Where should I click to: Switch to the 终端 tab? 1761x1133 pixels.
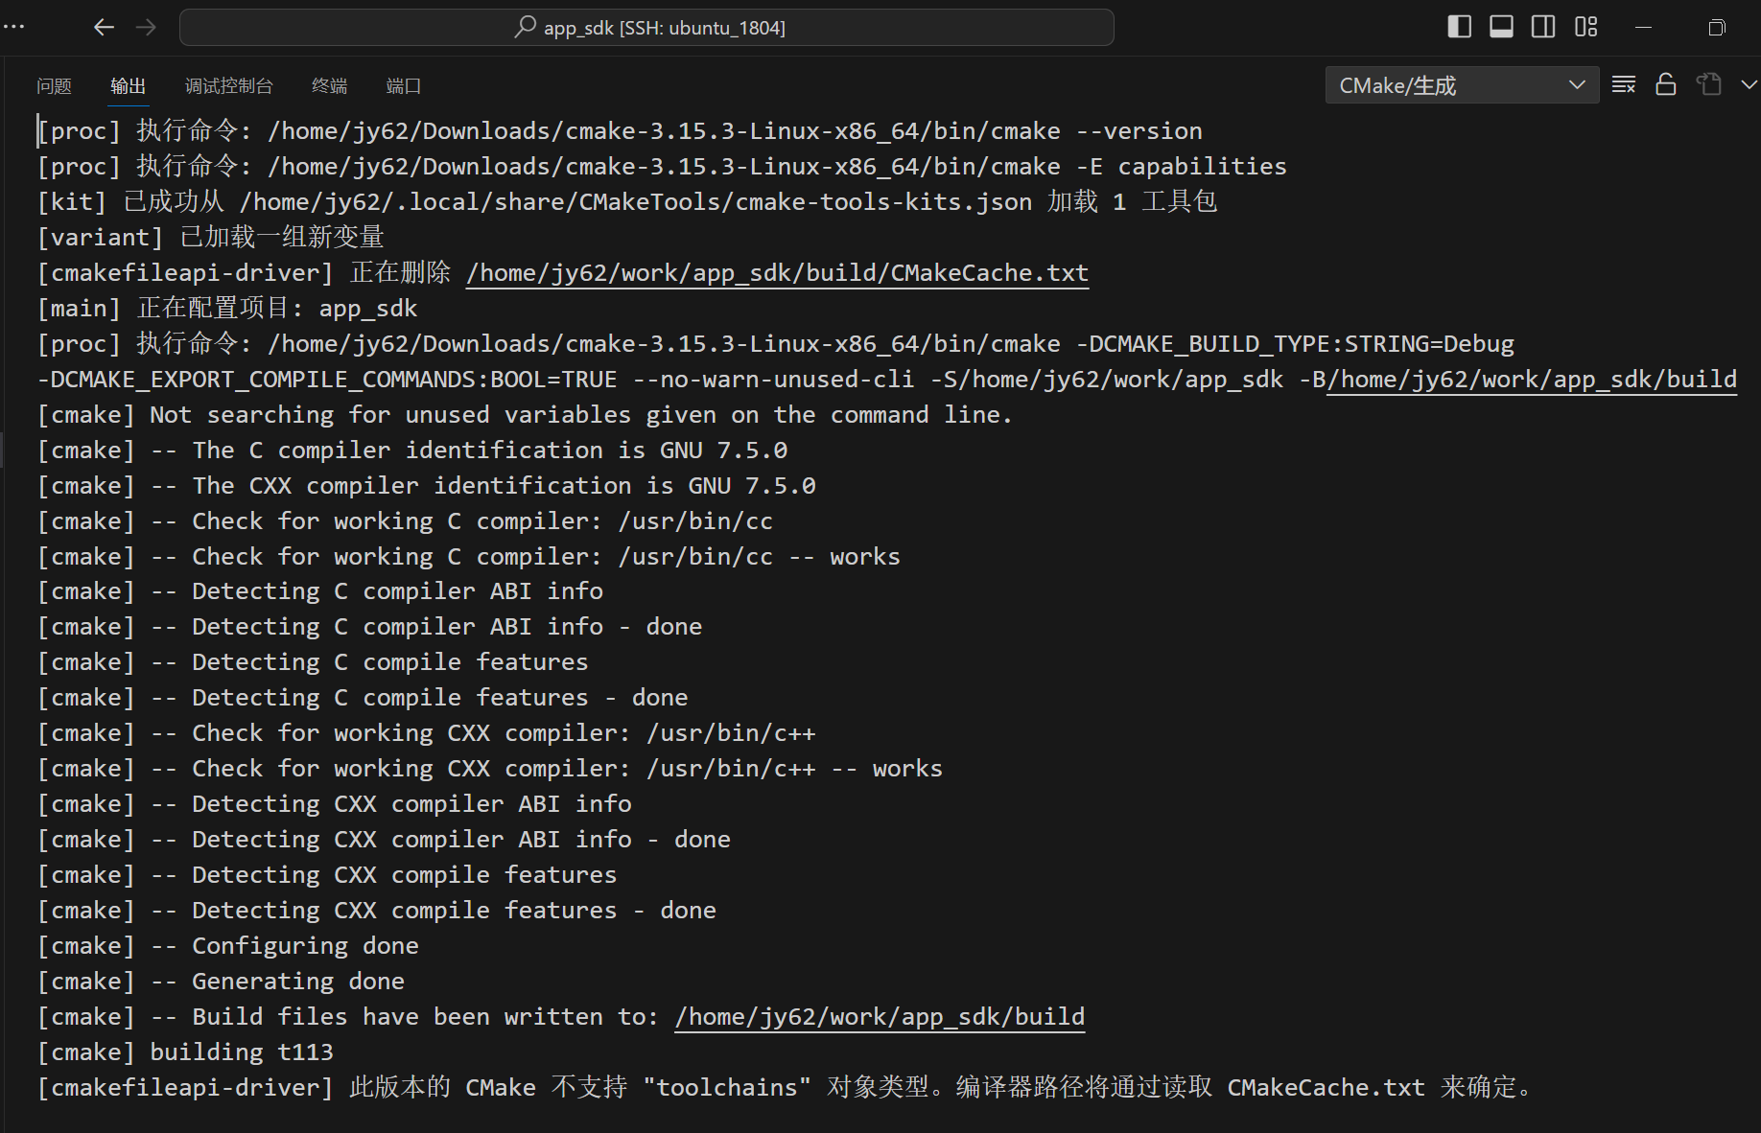pos(329,85)
